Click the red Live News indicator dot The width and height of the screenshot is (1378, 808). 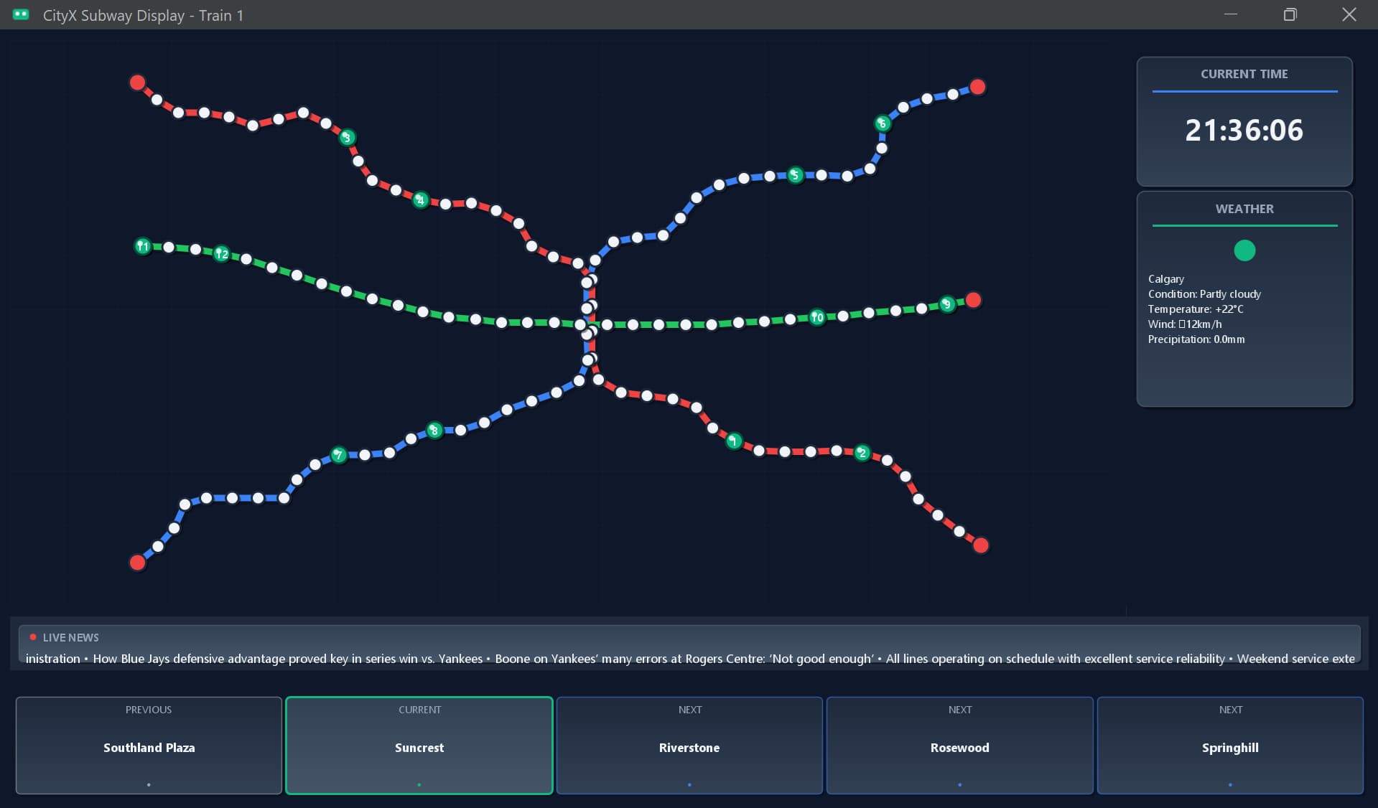33,637
